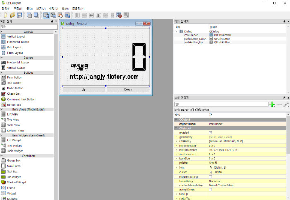Select the Edit Tab Order mode icon
This screenshot has height=200, width=290.
tap(67, 15)
